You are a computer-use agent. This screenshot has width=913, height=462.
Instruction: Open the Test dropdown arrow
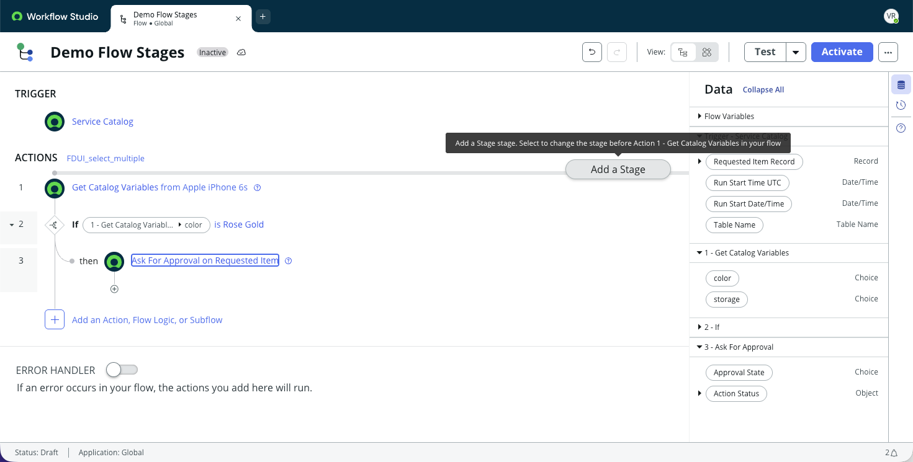(796, 52)
